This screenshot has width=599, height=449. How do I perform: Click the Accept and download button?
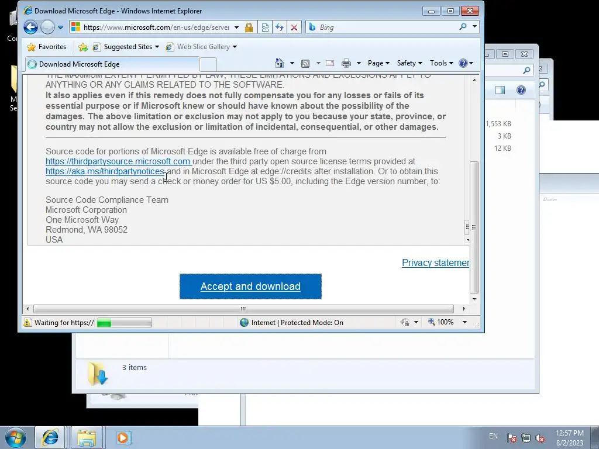pyautogui.click(x=250, y=286)
